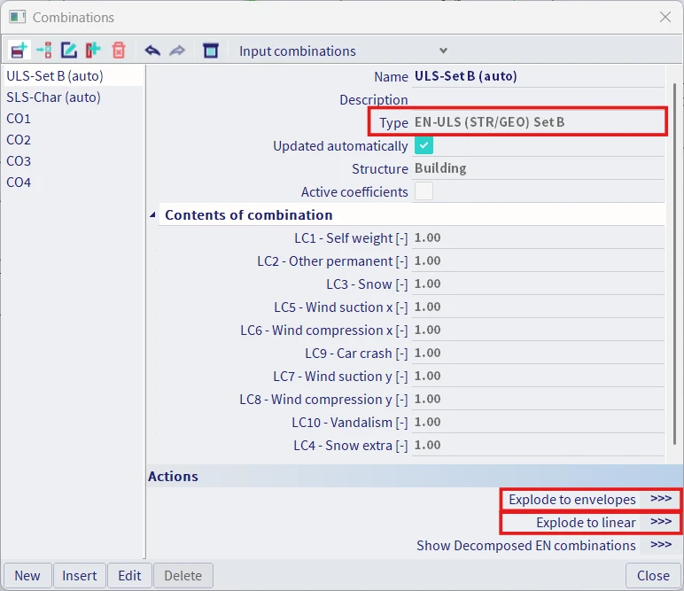Toggle the Updated automatically checkbox
Screen dimensions: 684x591
[424, 145]
